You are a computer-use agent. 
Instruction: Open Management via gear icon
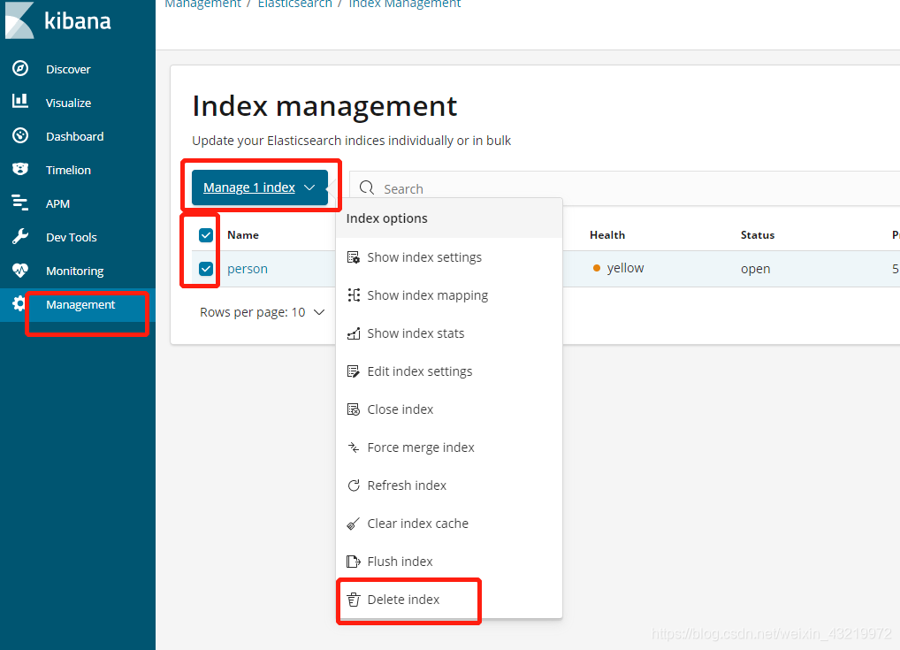(19, 303)
